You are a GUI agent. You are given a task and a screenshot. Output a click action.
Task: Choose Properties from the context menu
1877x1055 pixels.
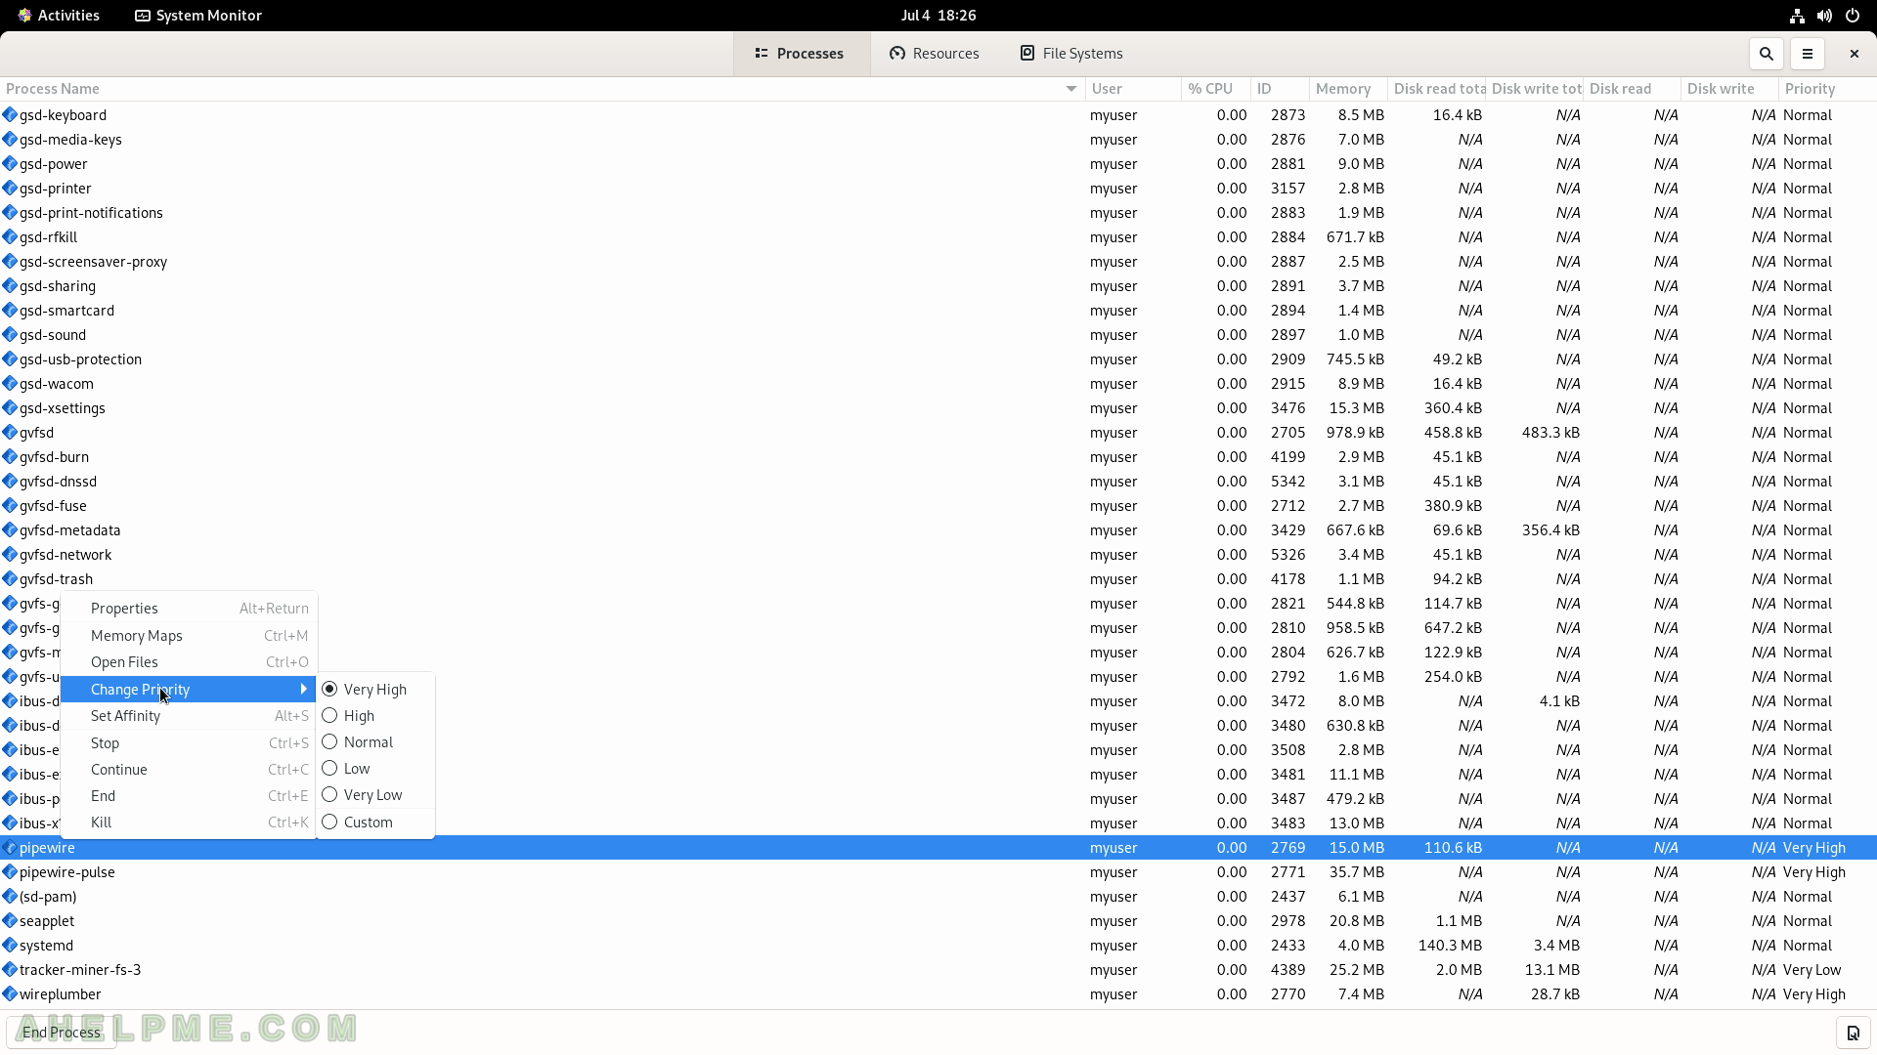[x=189, y=608]
